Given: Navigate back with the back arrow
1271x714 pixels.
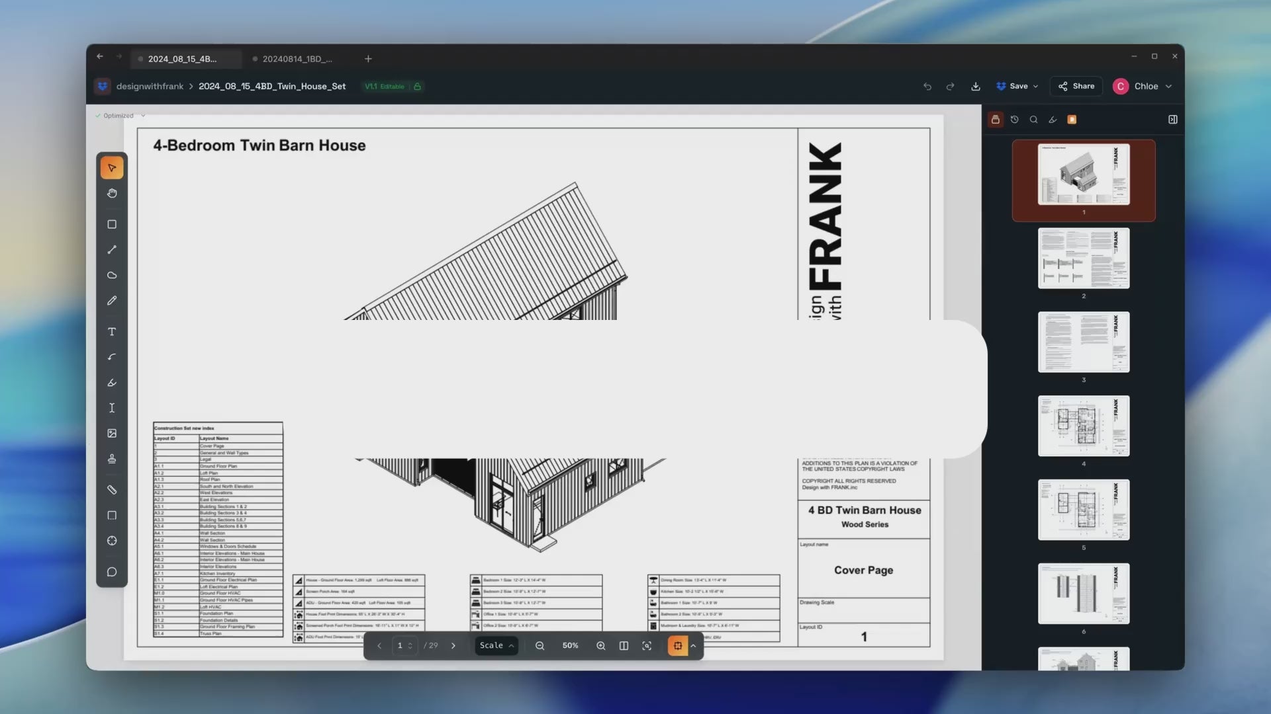Looking at the screenshot, I should tap(100, 57).
